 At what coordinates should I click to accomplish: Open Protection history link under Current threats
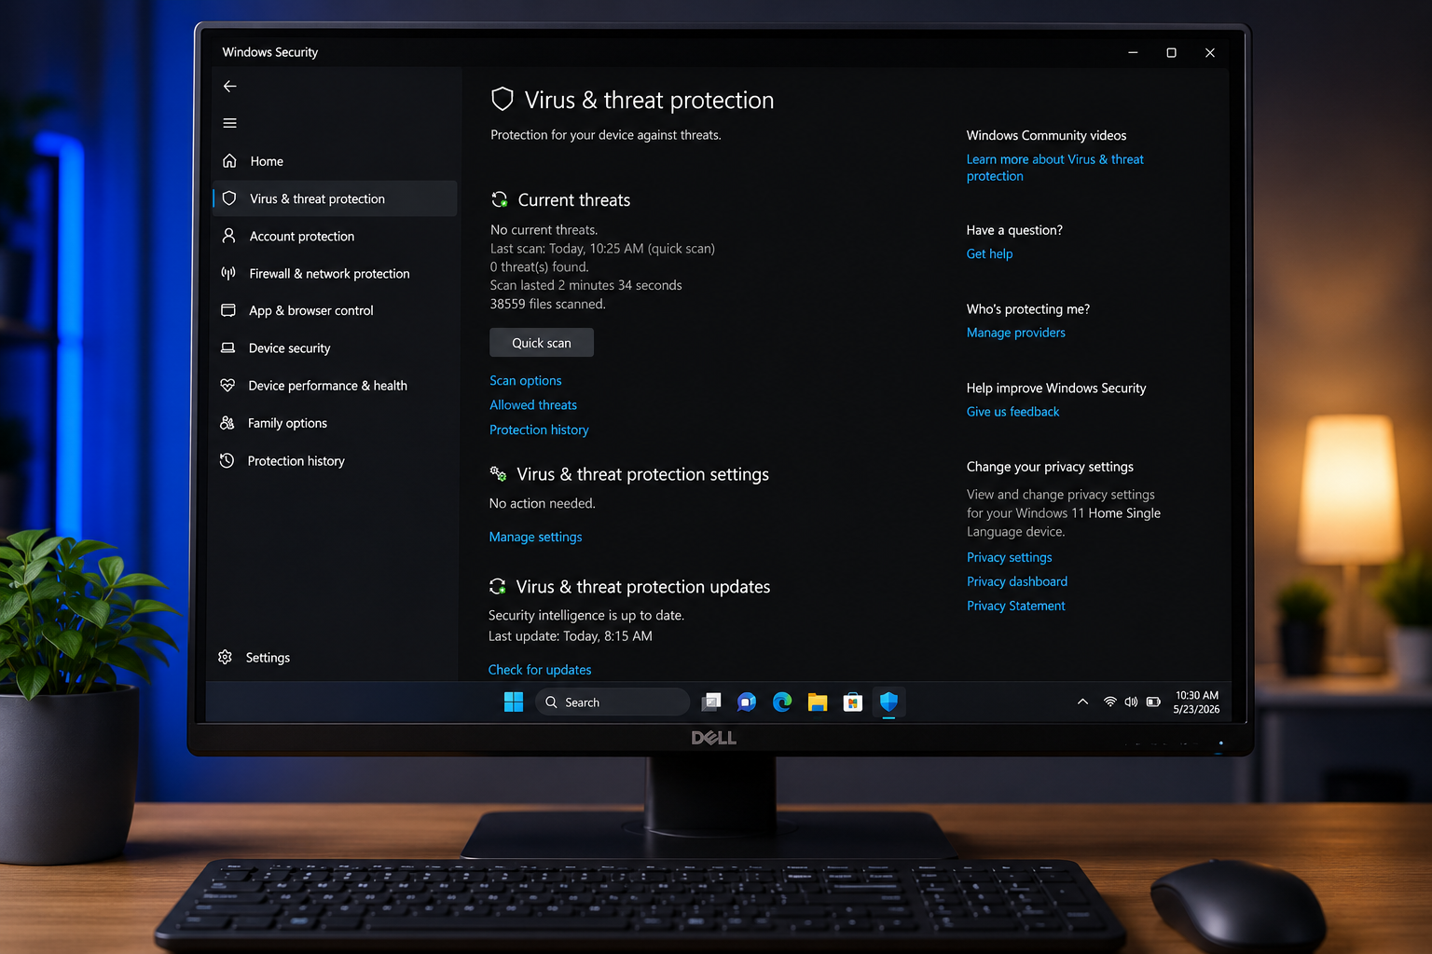click(x=539, y=429)
